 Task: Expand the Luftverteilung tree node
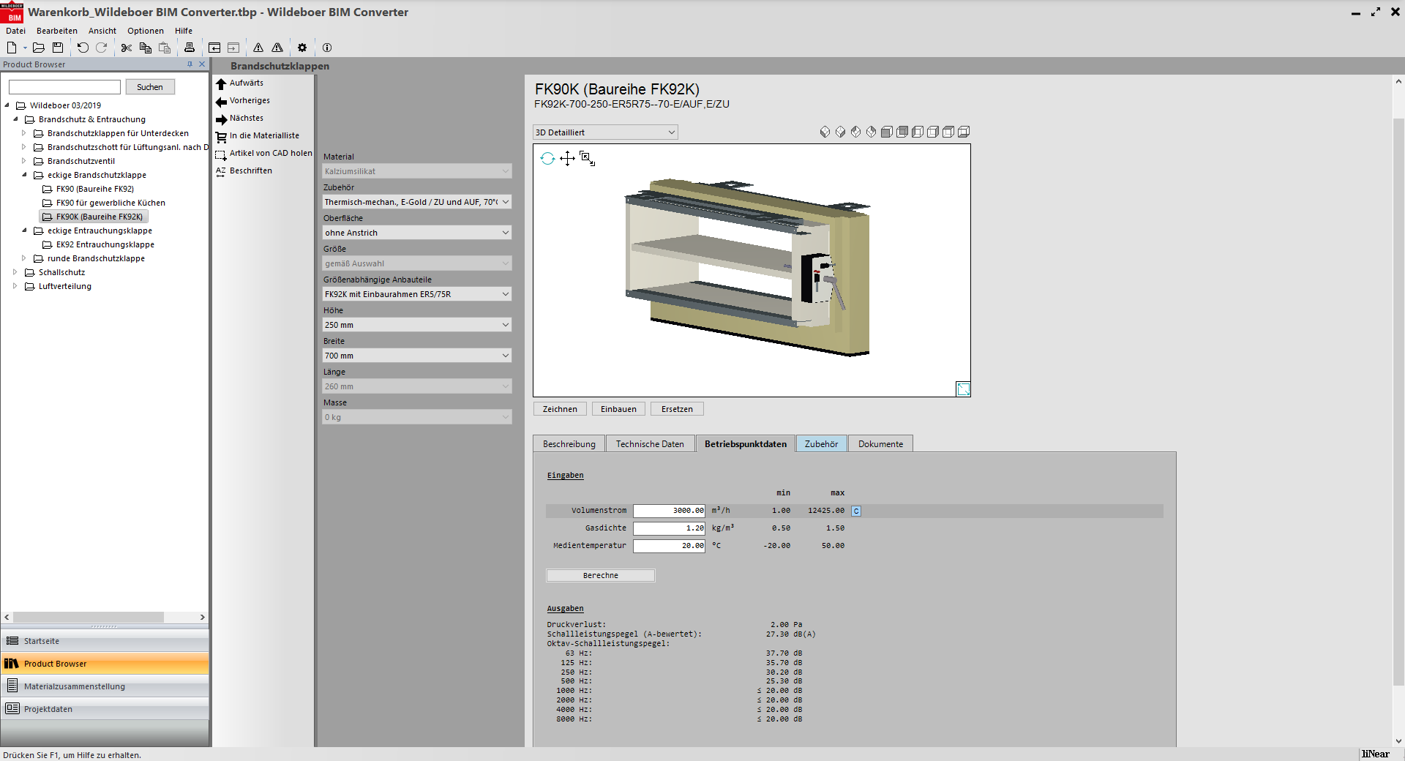(x=15, y=286)
